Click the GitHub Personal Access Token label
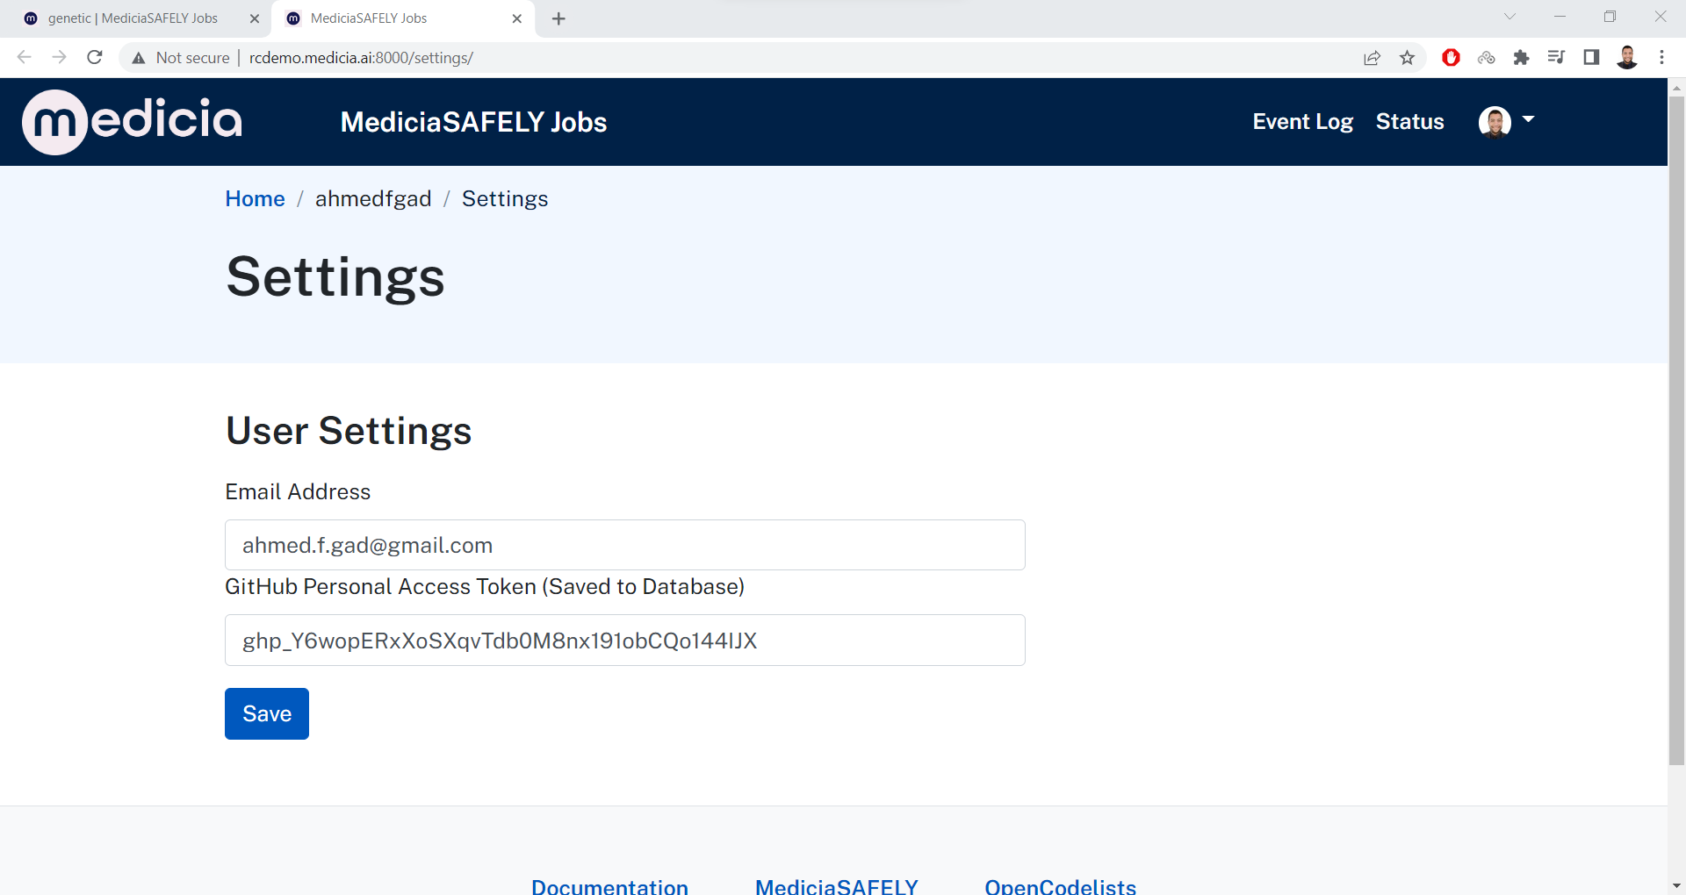The image size is (1686, 895). pos(485,586)
